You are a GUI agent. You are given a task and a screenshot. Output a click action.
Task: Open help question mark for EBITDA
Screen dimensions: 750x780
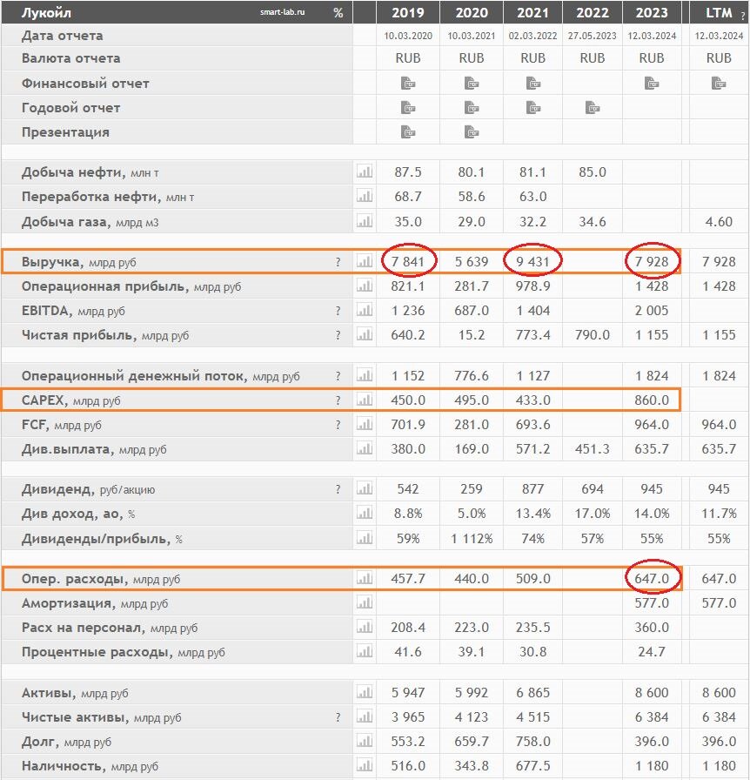[338, 311]
